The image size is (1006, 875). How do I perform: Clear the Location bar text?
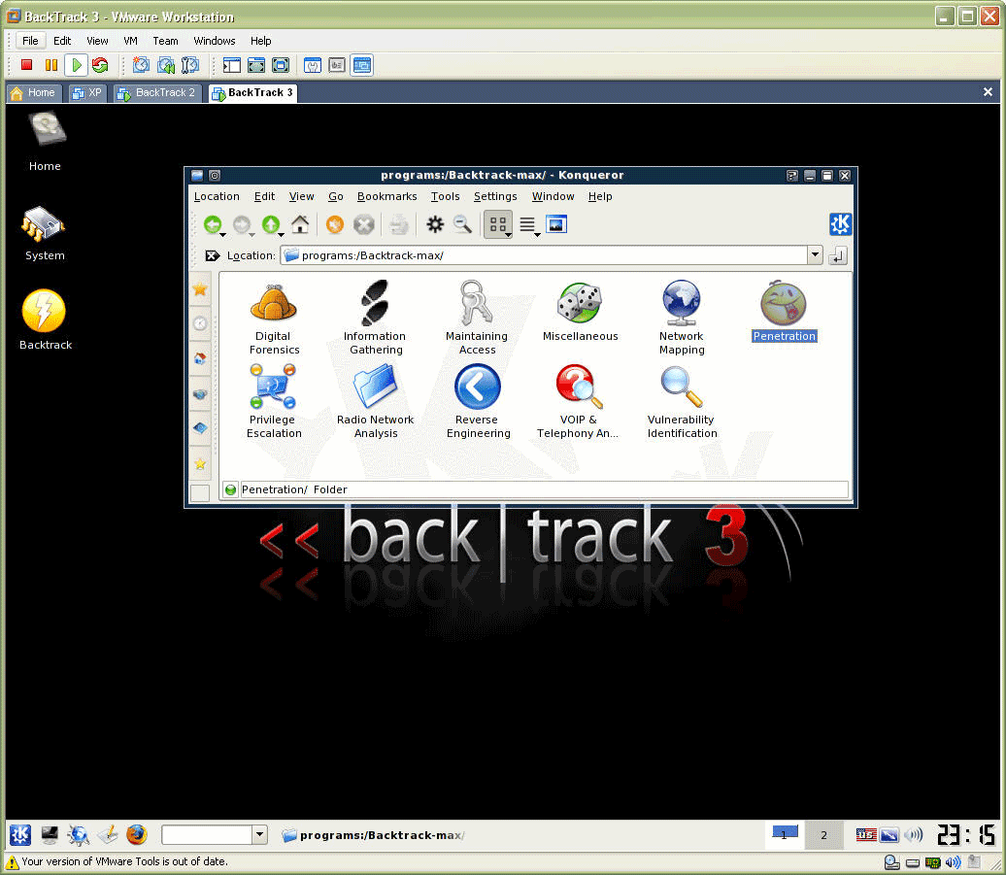212,255
